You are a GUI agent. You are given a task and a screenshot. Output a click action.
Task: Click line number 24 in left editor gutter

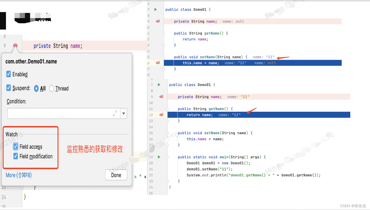point(4,197)
